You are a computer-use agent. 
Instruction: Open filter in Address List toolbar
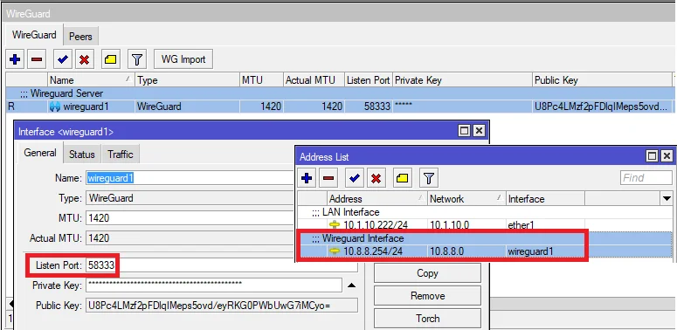click(429, 178)
